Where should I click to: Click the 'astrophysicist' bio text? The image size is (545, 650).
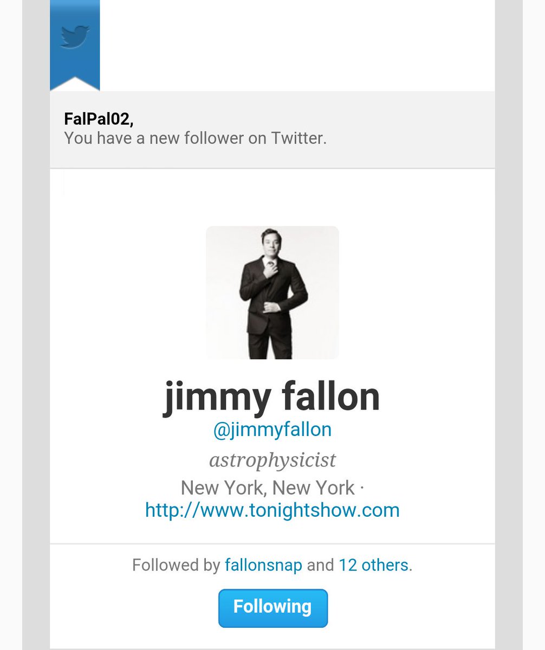click(272, 460)
